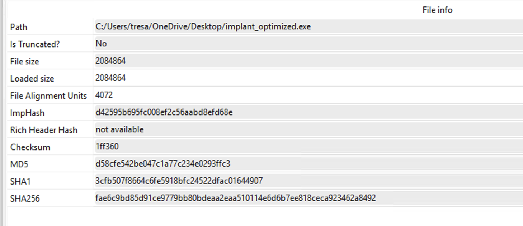
Task: Click the Checksum row label
Action: 30,147
